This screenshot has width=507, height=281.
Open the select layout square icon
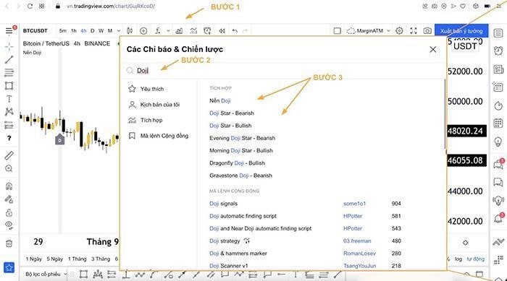point(337,30)
